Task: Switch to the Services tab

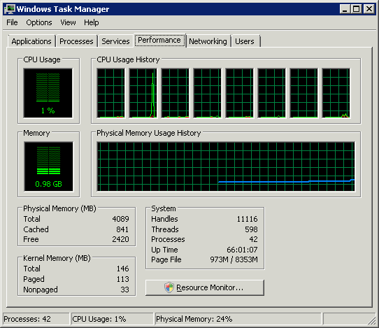Action: pyautogui.click(x=115, y=41)
